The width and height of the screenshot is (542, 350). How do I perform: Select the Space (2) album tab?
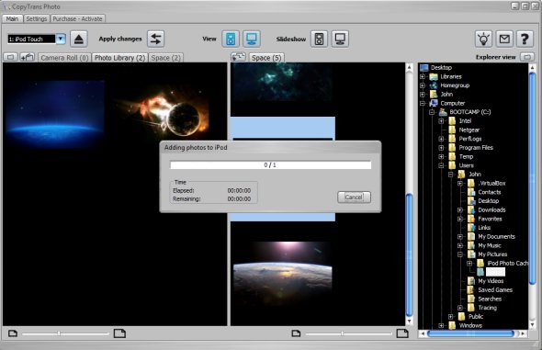[166, 58]
